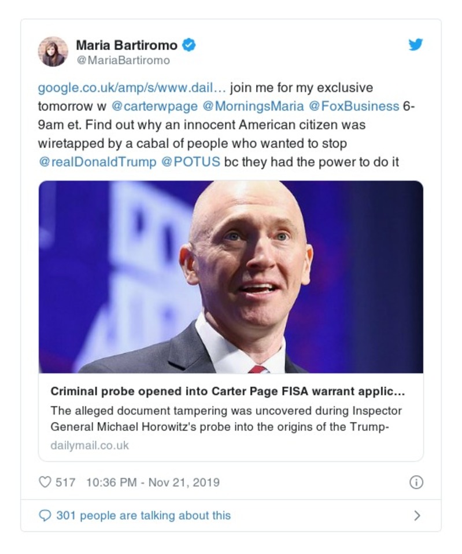Click the @MariaBartiromo handle
Image resolution: width=462 pixels, height=554 pixels.
(123, 60)
